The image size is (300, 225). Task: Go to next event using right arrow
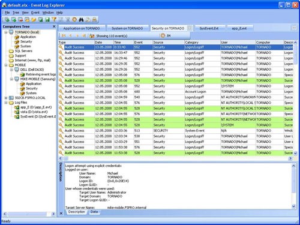click(x=77, y=36)
